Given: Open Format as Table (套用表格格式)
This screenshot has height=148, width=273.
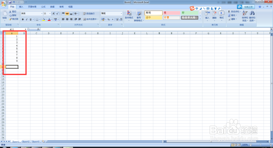Looking at the screenshot, I should [139, 16].
